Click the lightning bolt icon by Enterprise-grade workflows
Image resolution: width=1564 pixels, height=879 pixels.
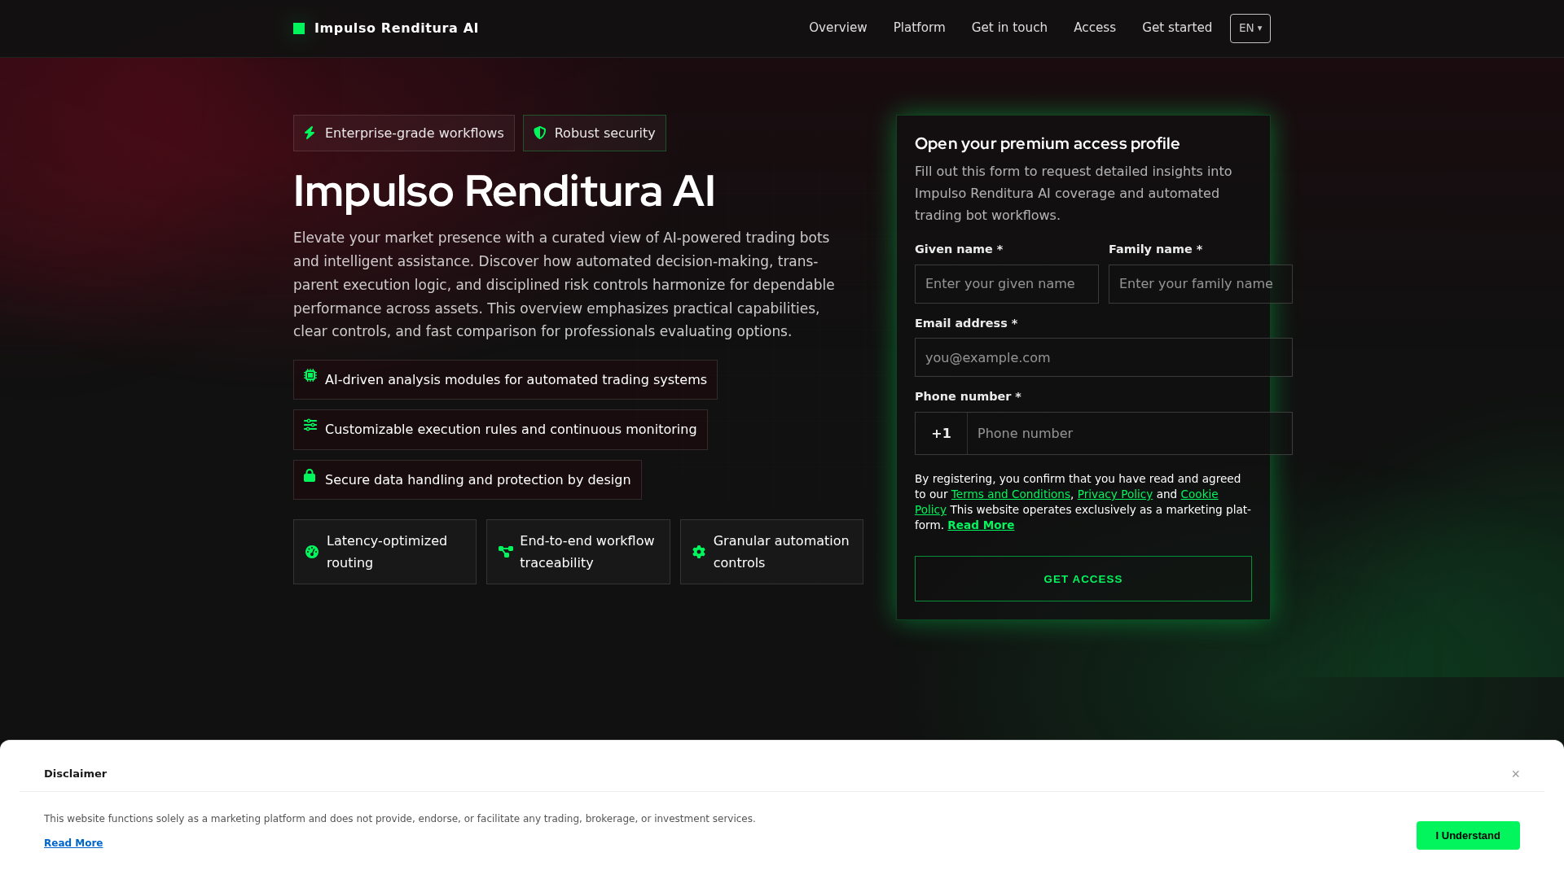[x=310, y=133]
